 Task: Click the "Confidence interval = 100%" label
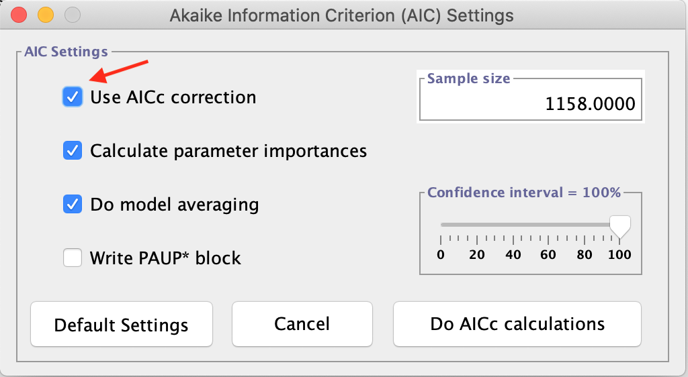coord(524,193)
